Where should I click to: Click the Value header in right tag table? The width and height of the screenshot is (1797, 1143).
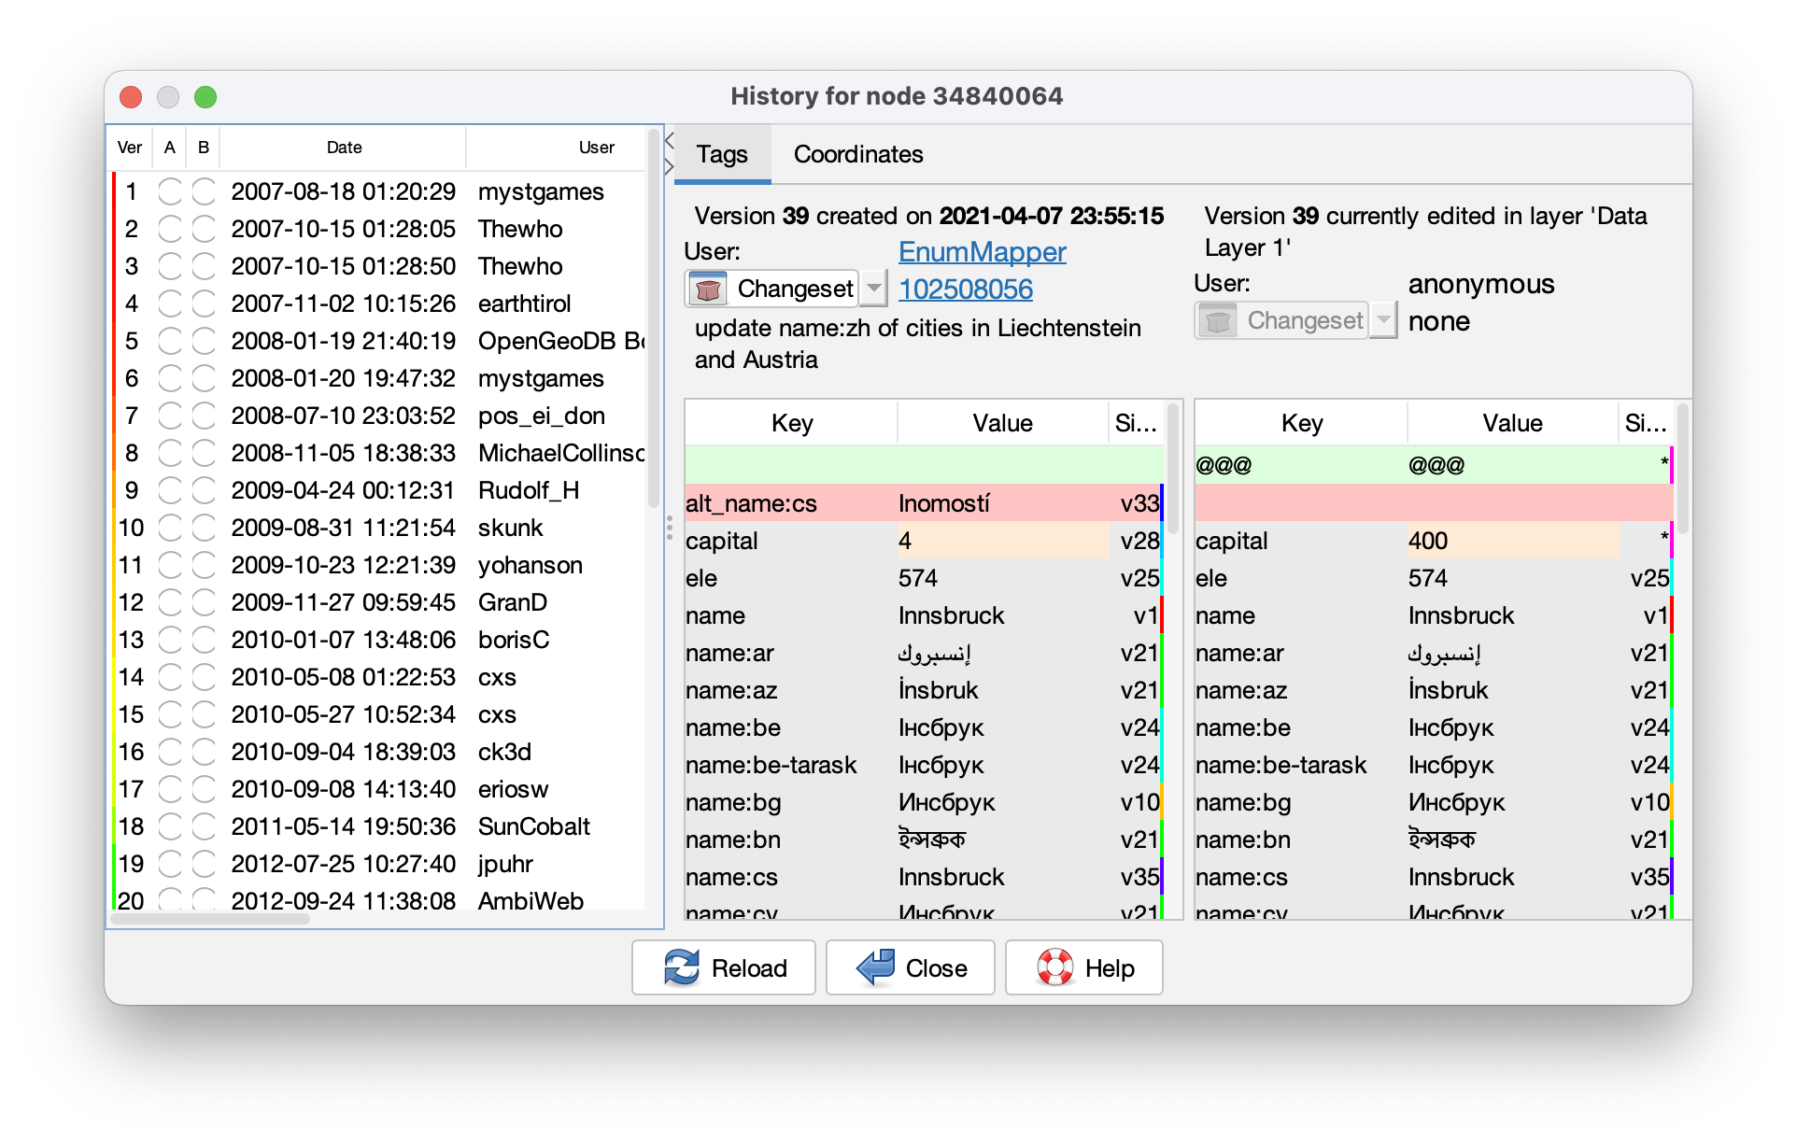pos(1512,423)
